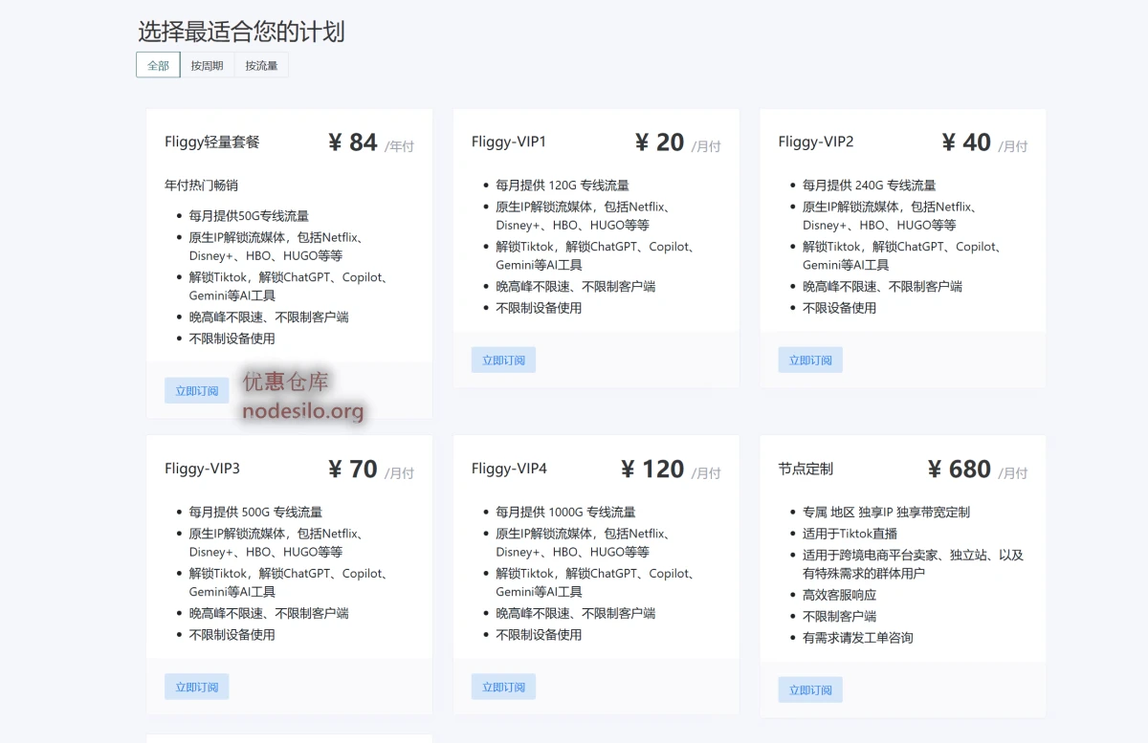This screenshot has height=743, width=1148.
Task: Click 原生IP解锁流媒体 line in the Fliggy-VIP3 card
Action: pos(276,542)
